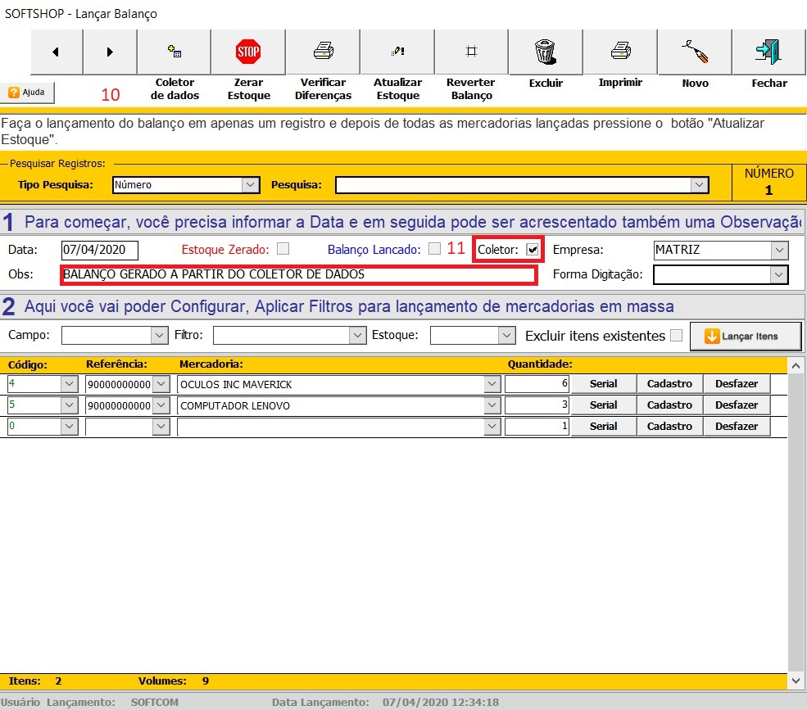The width and height of the screenshot is (807, 710).
Task: Expand the Tipo Pesquisa dropdown
Action: point(251,185)
